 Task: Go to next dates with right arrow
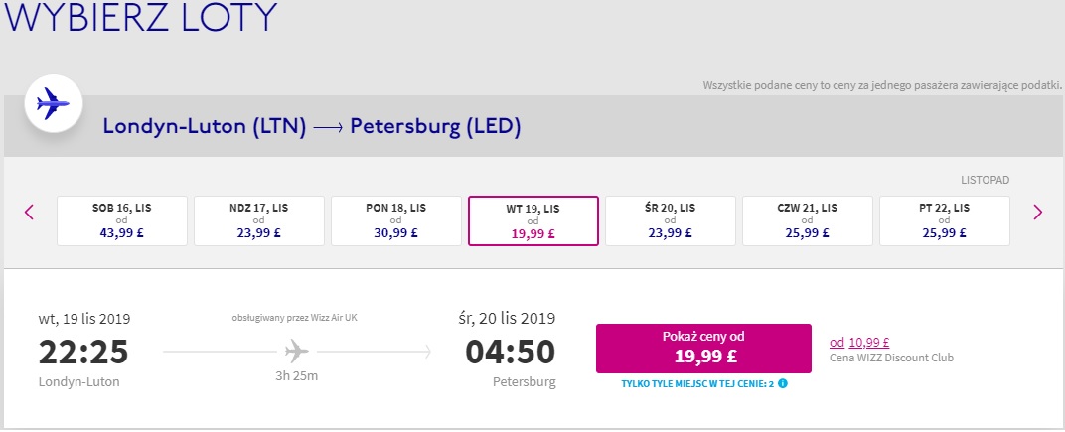tap(1037, 212)
